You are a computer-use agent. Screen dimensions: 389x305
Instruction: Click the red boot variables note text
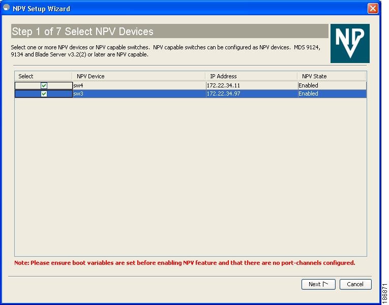click(185, 263)
